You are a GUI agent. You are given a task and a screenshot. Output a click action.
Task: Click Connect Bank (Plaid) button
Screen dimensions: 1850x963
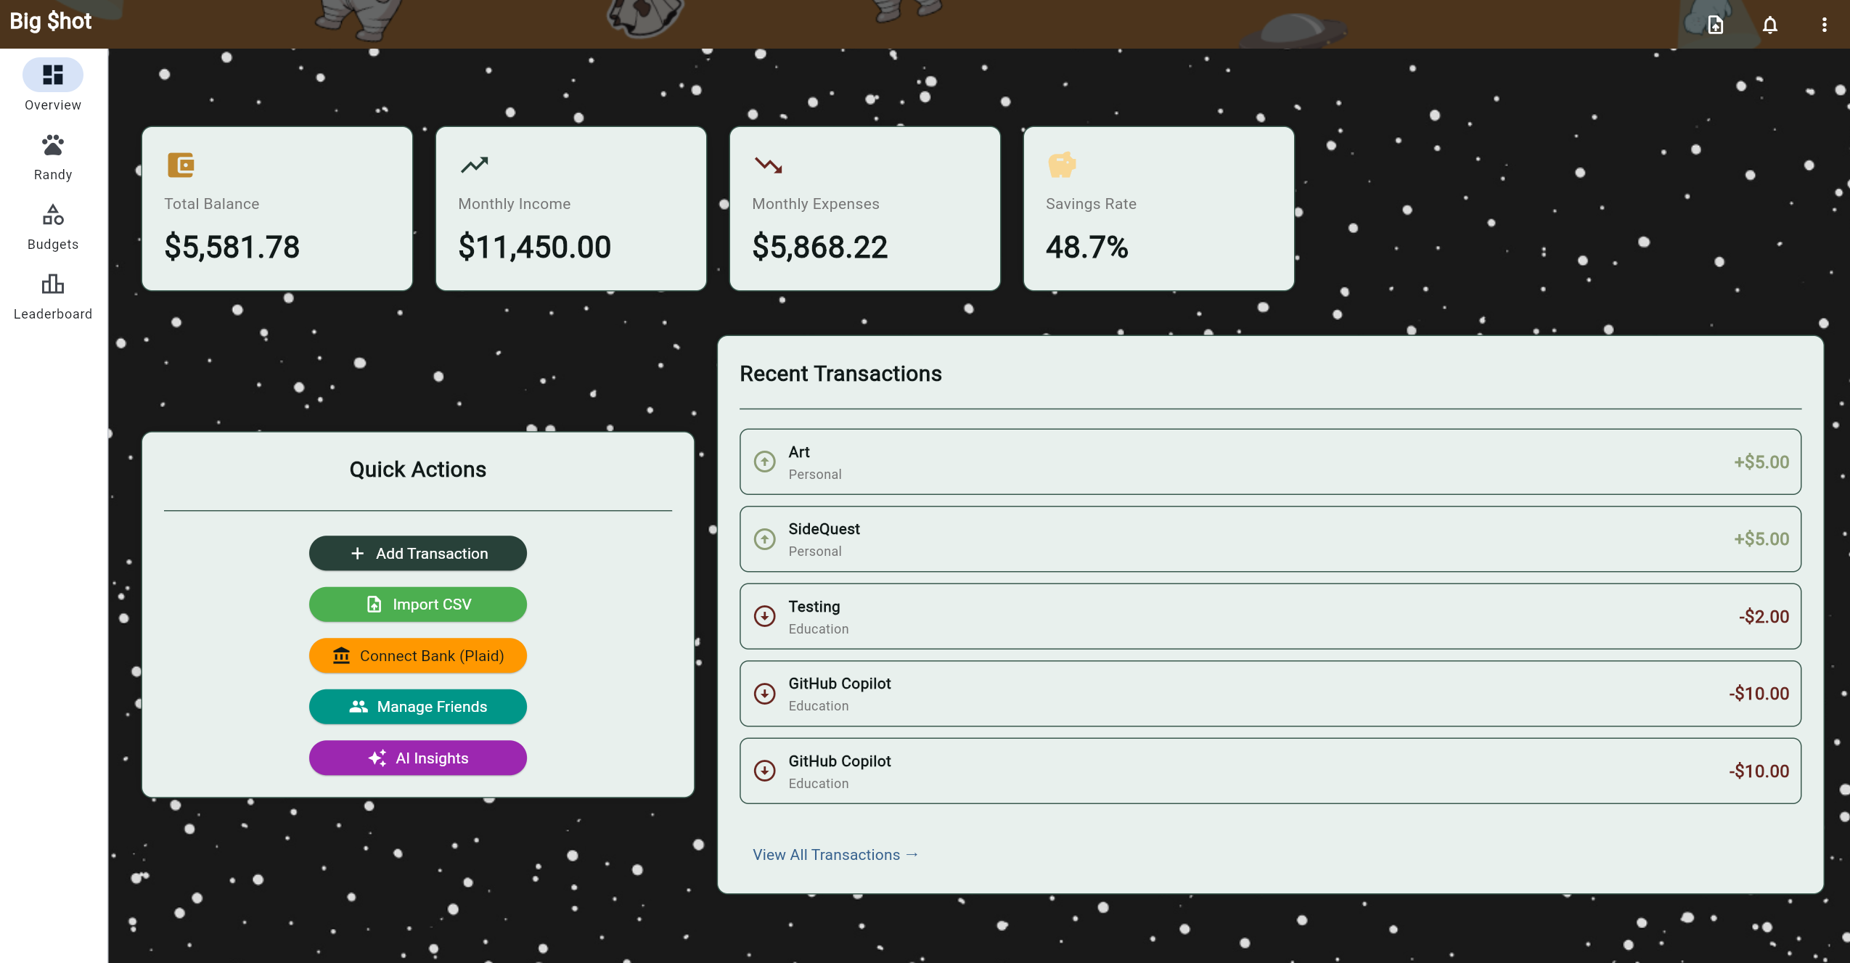click(x=417, y=655)
